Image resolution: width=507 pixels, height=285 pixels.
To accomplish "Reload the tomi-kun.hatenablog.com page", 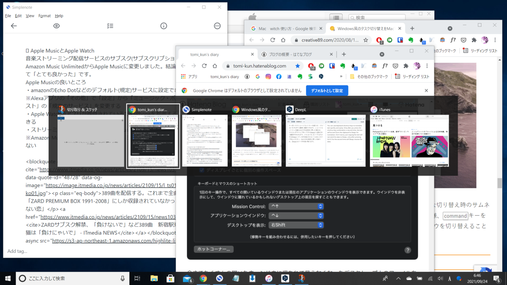I will (204, 66).
